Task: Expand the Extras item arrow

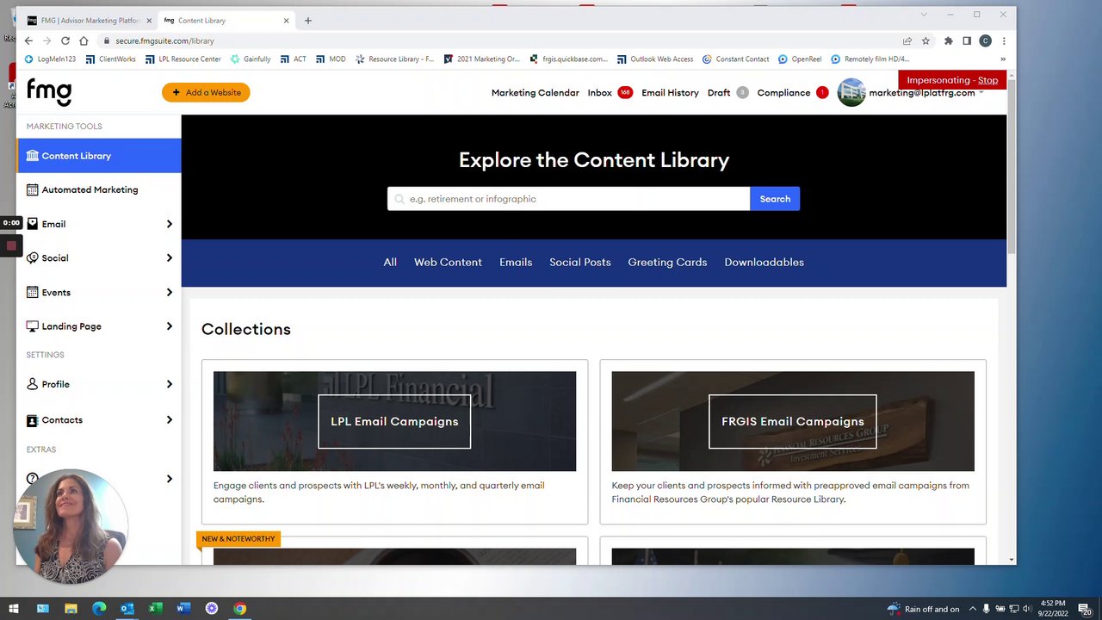Action: 169,479
